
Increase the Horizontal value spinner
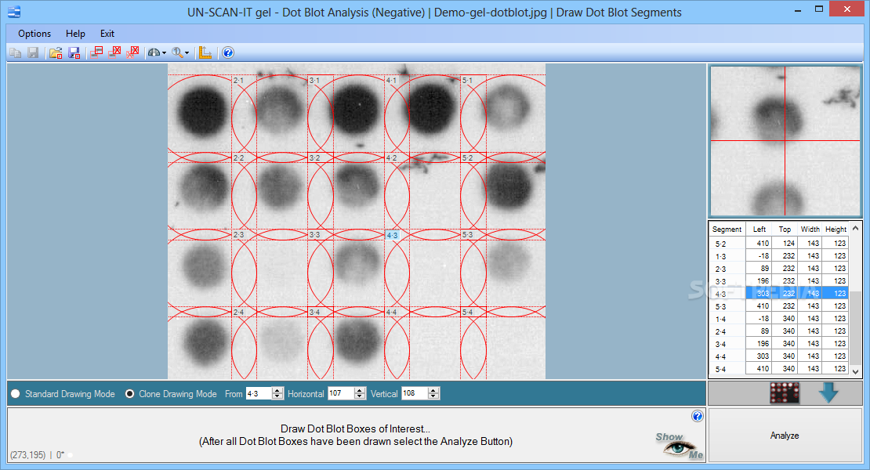tap(360, 390)
